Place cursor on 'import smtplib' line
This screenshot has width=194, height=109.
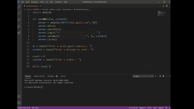pyautogui.click(x=42, y=12)
